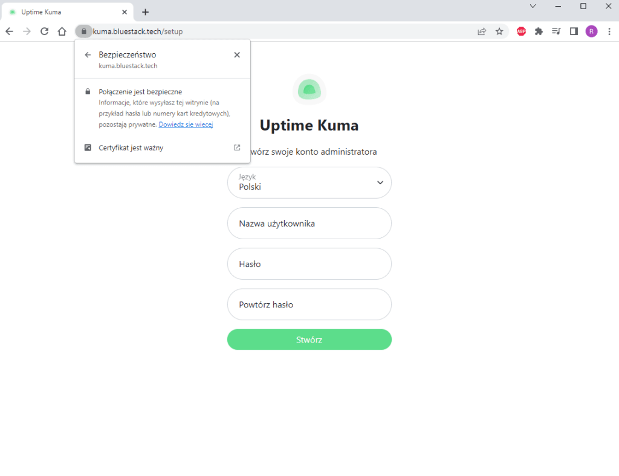Close the Bezpieczeństwo security popup

[x=237, y=55]
